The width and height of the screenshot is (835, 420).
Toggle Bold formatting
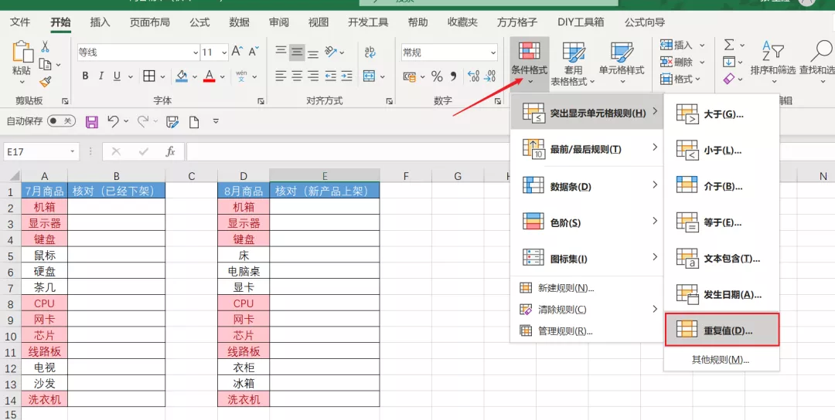(x=85, y=76)
